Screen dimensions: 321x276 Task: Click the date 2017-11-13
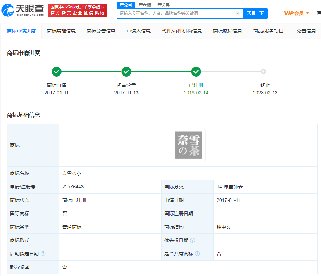[x=126, y=93]
